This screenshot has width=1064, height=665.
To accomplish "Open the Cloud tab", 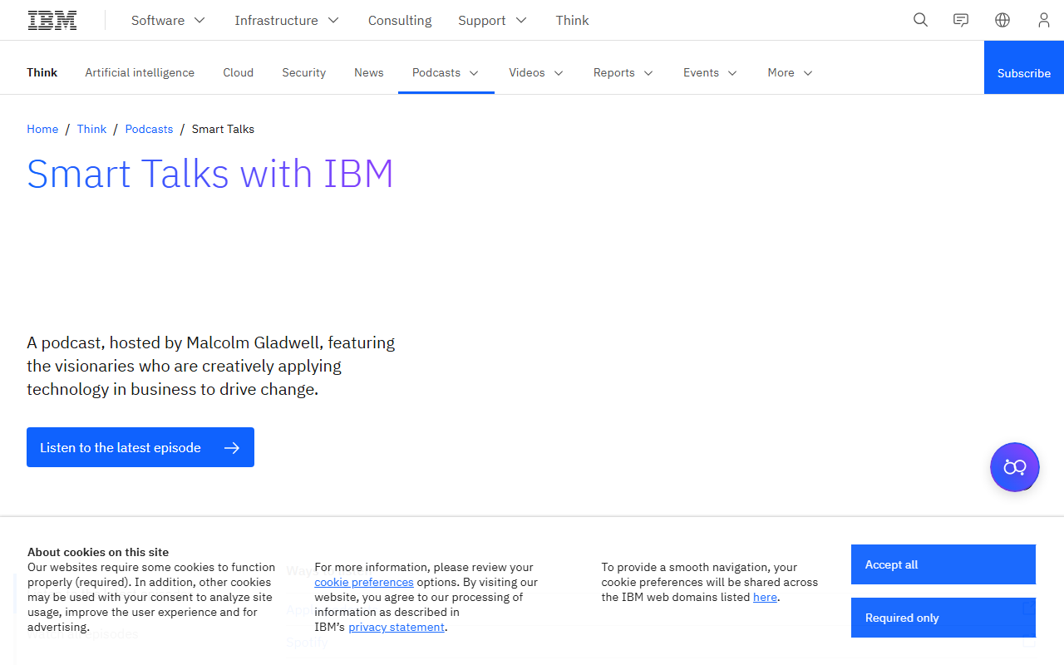I will coord(238,72).
